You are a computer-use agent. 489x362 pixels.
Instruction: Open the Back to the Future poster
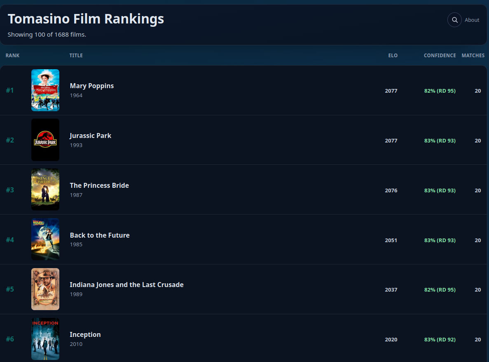(45, 239)
